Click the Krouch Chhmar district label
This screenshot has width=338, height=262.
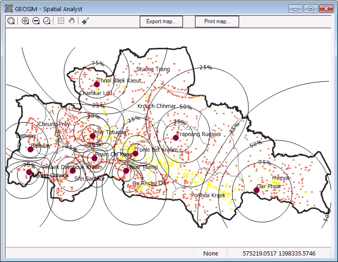click(157, 106)
